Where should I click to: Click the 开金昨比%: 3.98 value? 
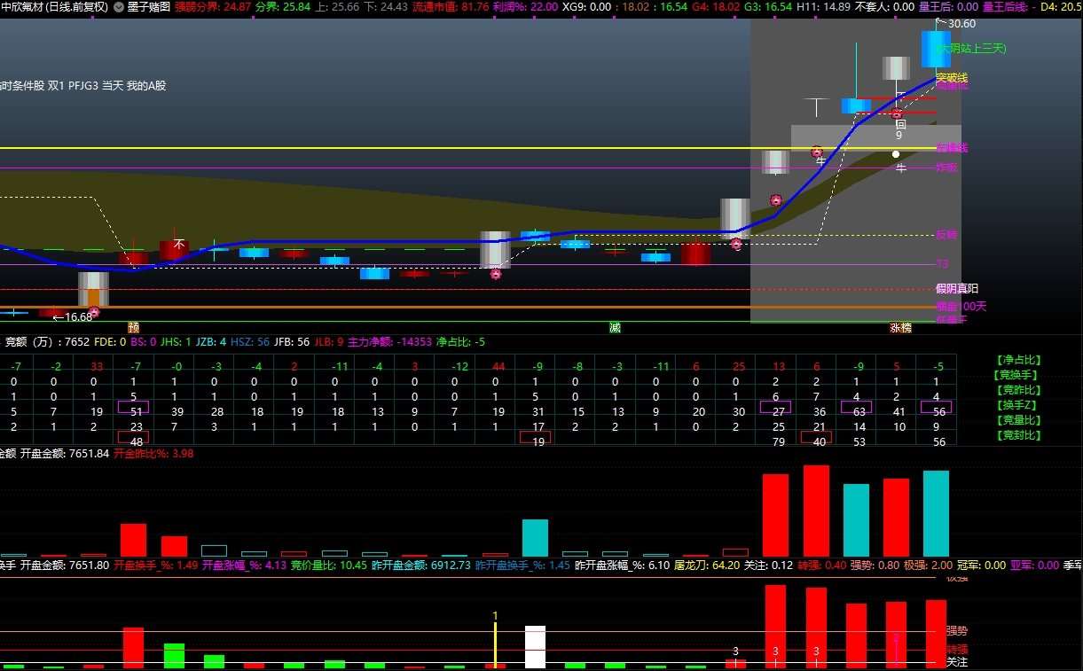point(153,453)
